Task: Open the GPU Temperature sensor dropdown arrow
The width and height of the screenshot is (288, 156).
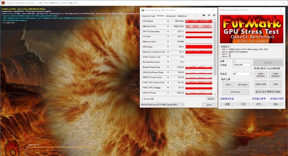Action: (168, 32)
